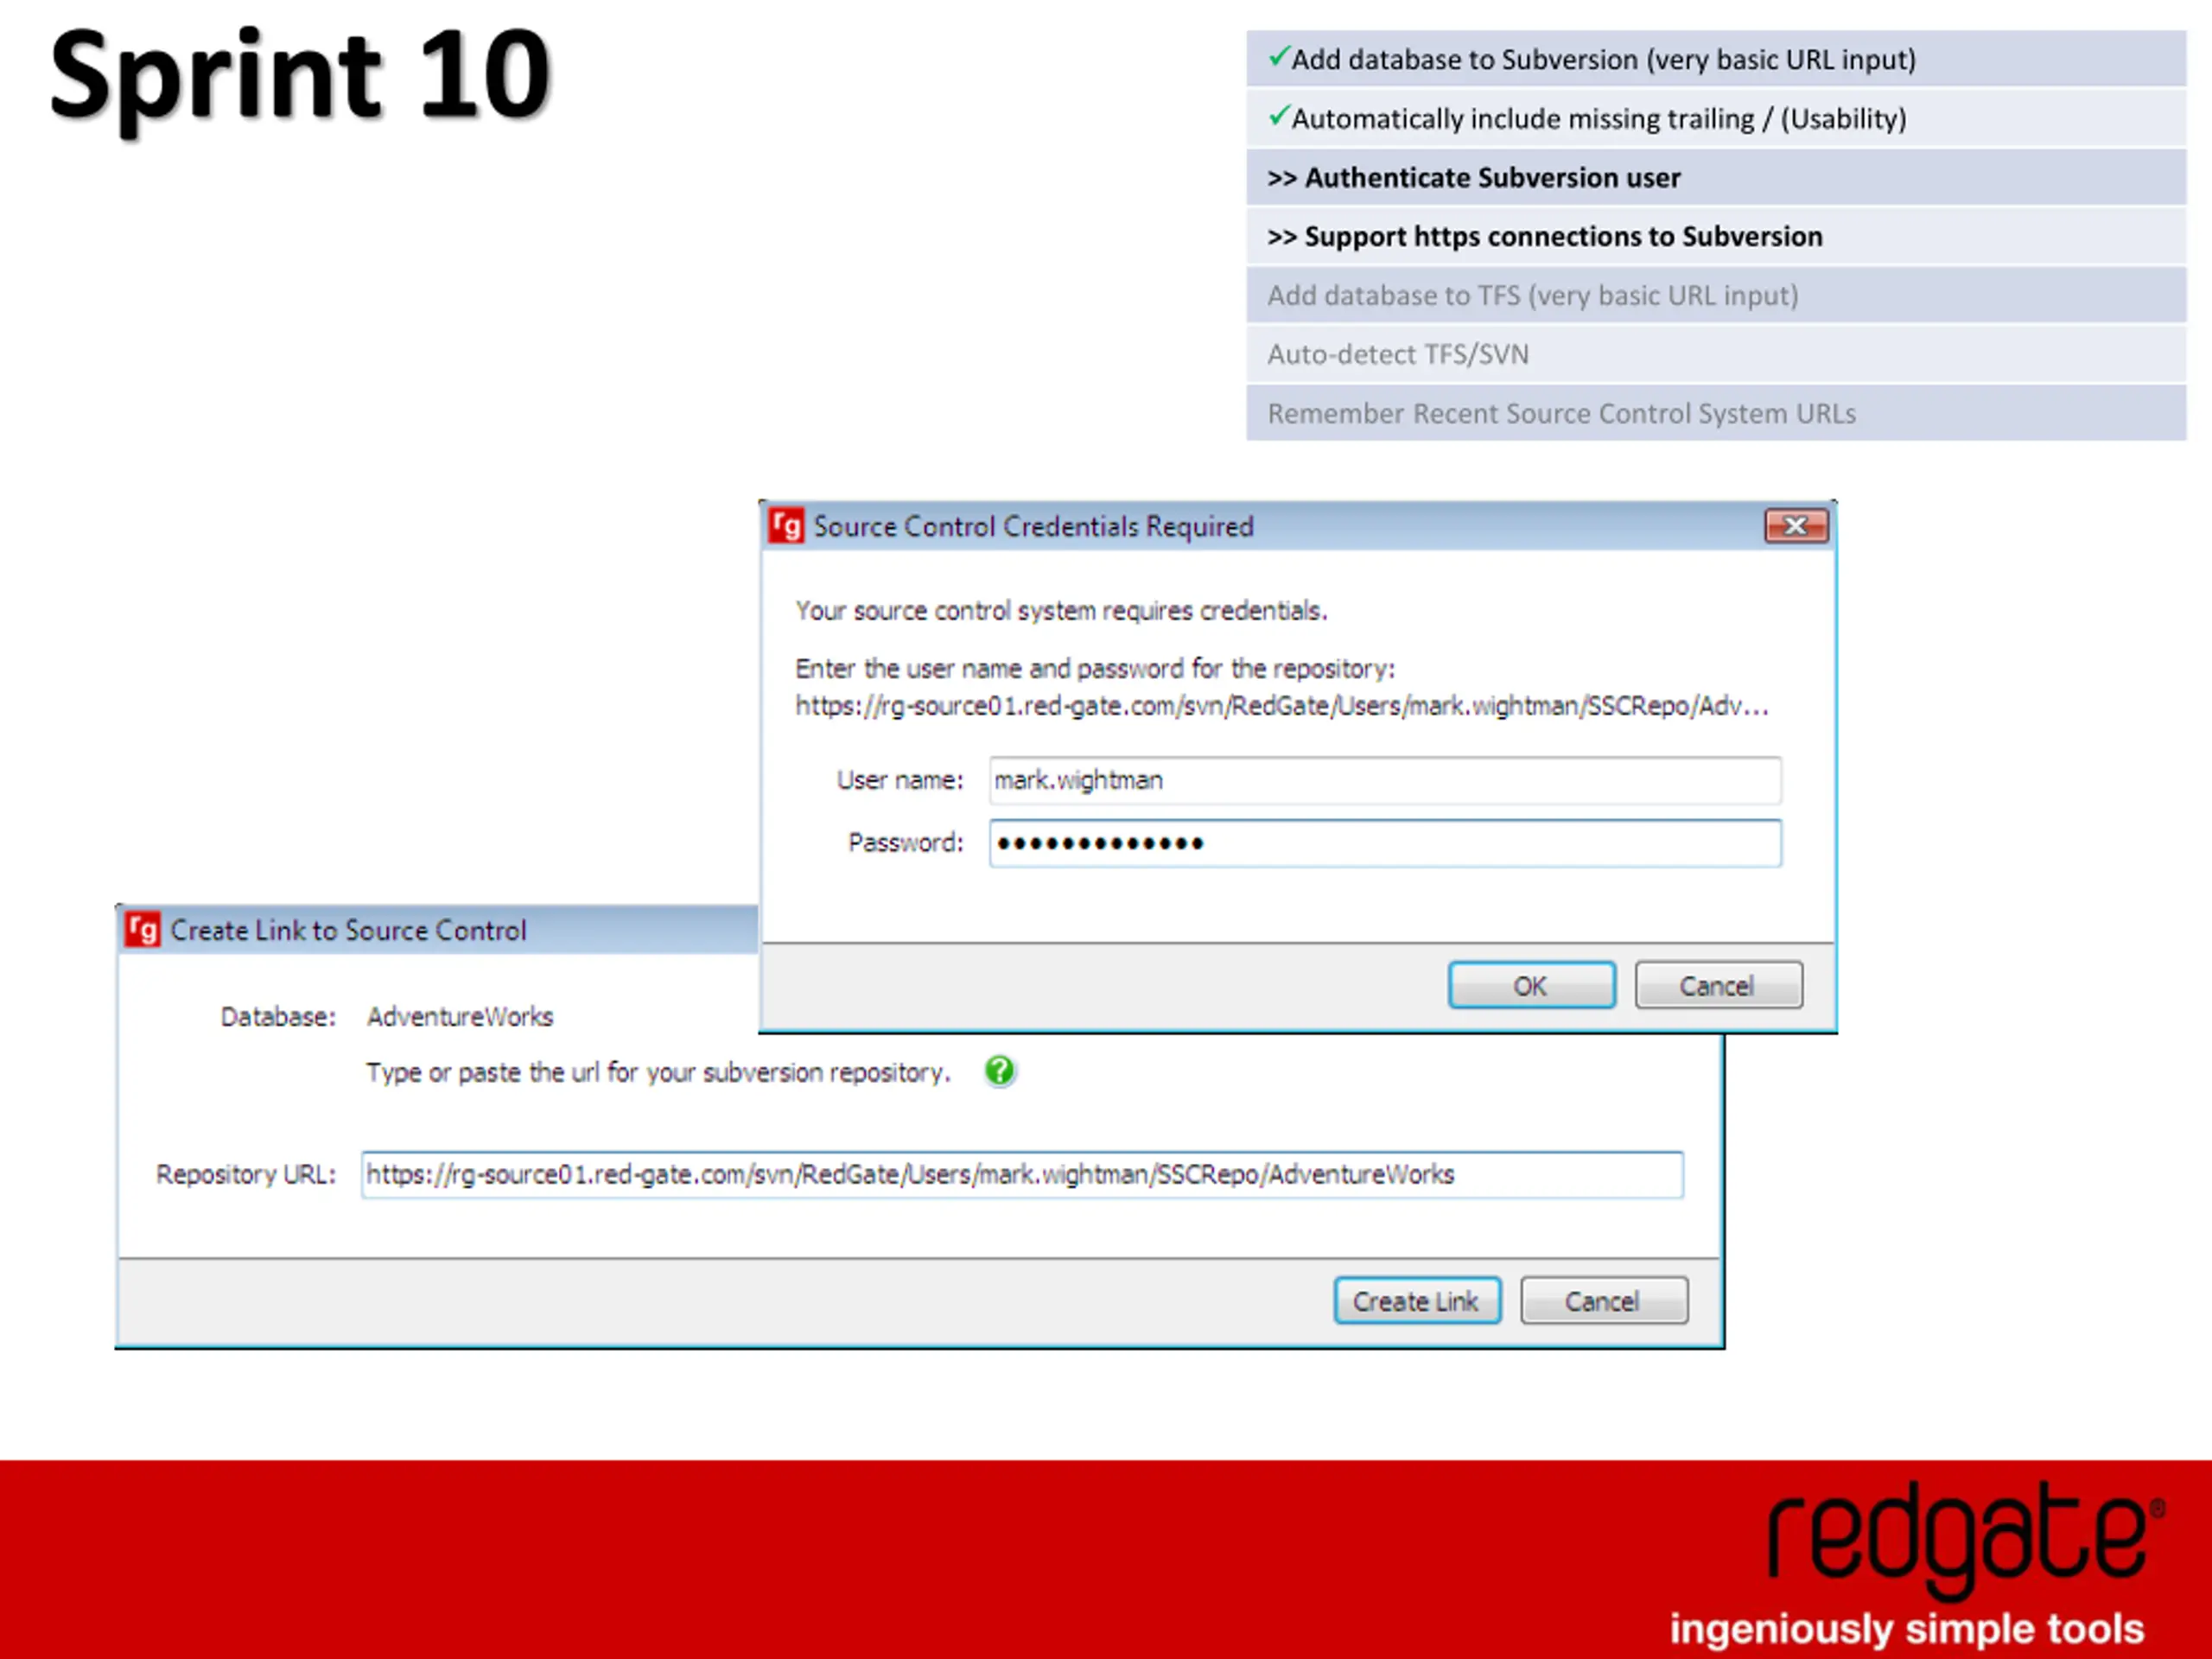Click the 'Password:' label
The height and width of the screenshot is (1659, 2212).
[906, 843]
